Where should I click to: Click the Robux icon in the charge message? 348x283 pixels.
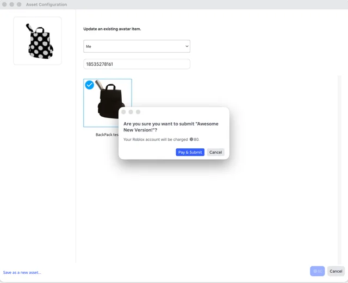191,139
